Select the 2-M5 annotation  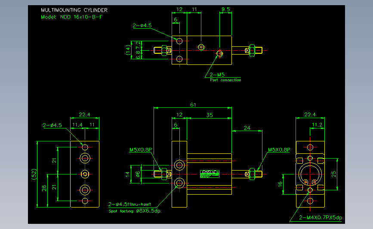pos(217,75)
